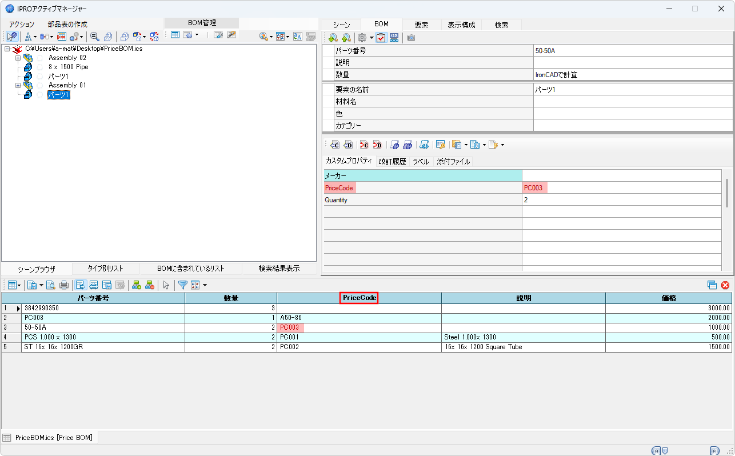This screenshot has height=456, width=735.
Task: Switch to the 要素 tab
Action: pos(422,25)
